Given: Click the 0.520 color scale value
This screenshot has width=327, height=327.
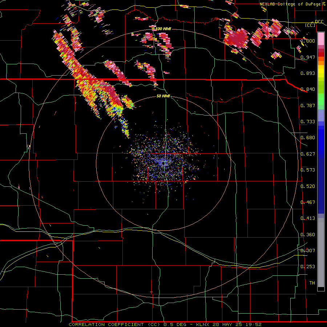Looking at the screenshot, I should point(308,186).
